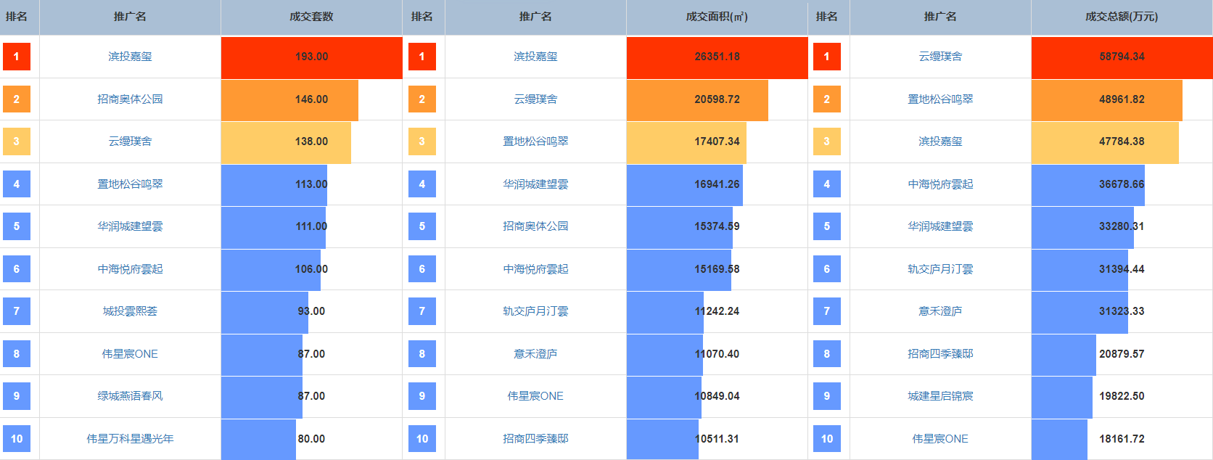Open the 城建星启锦宸 project link
Screen dimensions: 1213x460
(940, 396)
